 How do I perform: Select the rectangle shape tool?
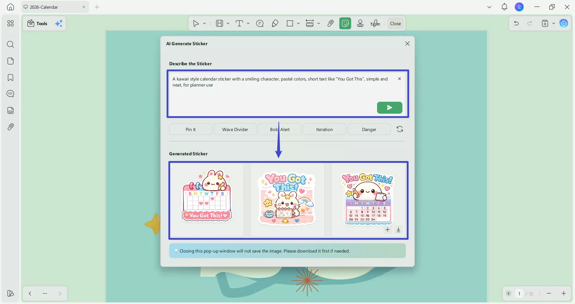click(x=290, y=23)
